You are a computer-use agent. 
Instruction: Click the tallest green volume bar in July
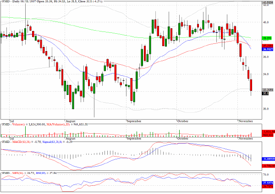25,131
